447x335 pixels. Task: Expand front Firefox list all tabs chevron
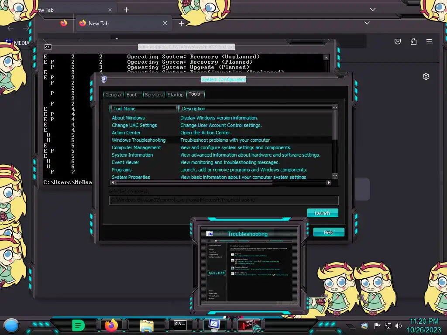(x=367, y=23)
